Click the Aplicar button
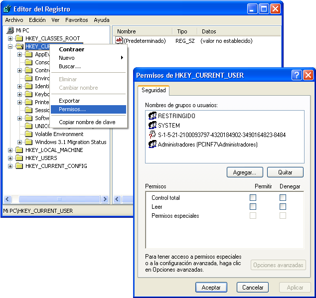This screenshot has width=316, height=298. (x=295, y=288)
